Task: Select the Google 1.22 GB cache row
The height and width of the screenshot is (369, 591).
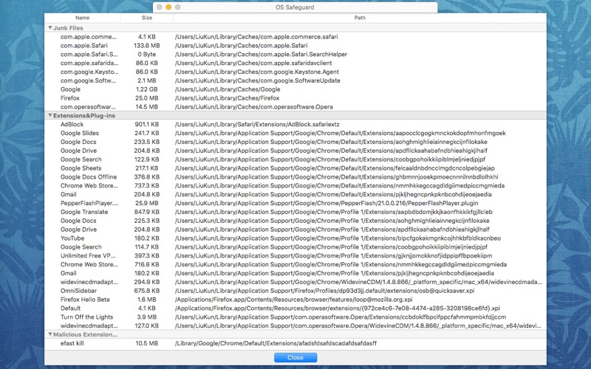Action: point(295,89)
